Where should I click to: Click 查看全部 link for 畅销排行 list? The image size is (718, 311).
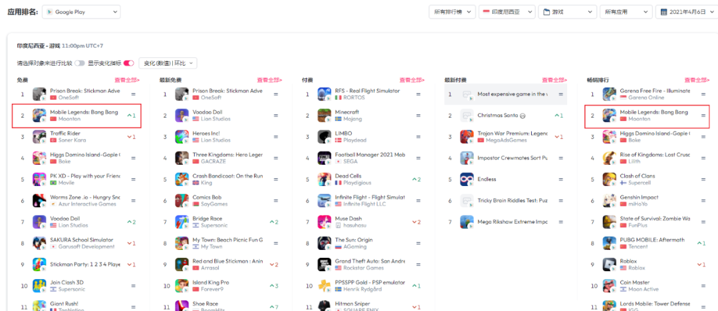(697, 80)
